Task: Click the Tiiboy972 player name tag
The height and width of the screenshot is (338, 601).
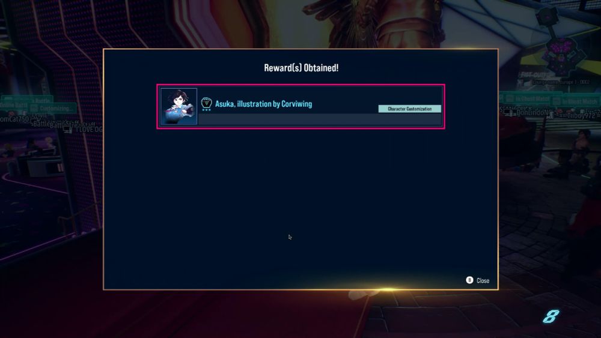Action: click(x=583, y=116)
